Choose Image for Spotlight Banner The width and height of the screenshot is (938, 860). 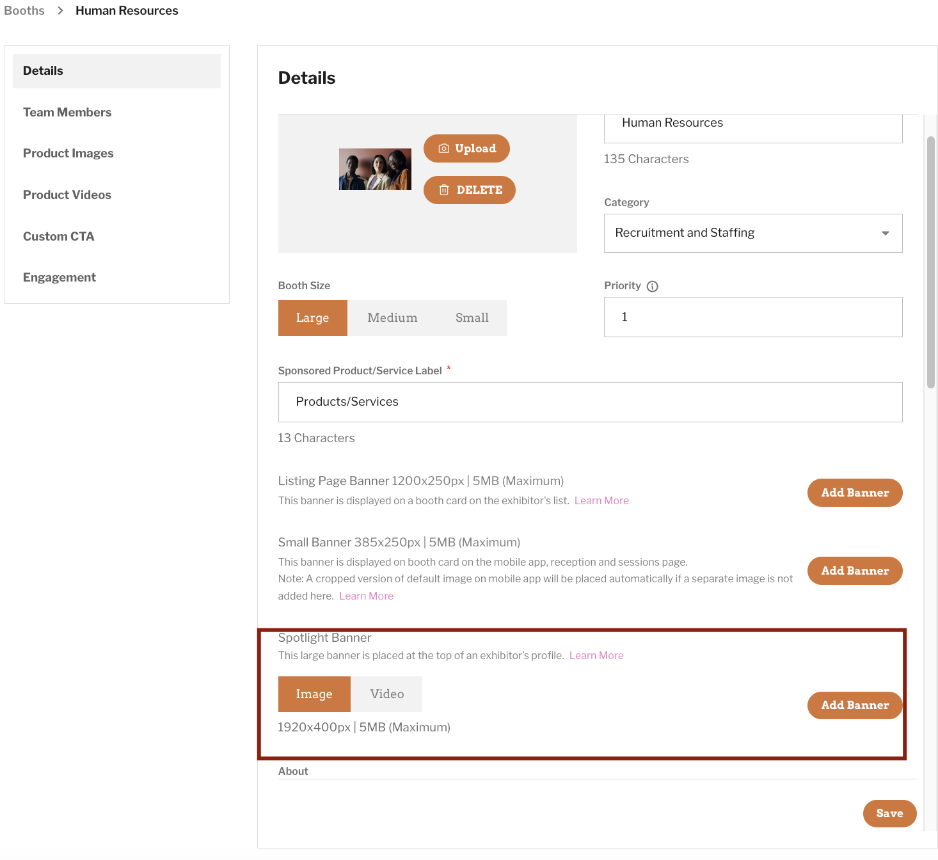314,694
